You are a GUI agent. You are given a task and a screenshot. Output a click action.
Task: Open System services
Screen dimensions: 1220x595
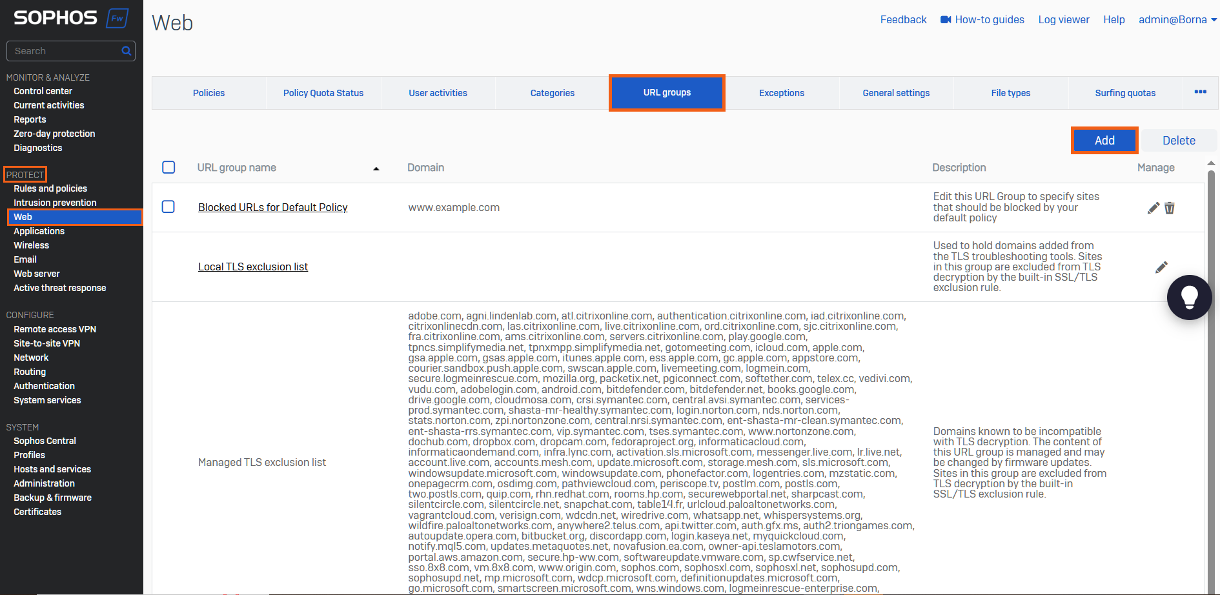[47, 400]
